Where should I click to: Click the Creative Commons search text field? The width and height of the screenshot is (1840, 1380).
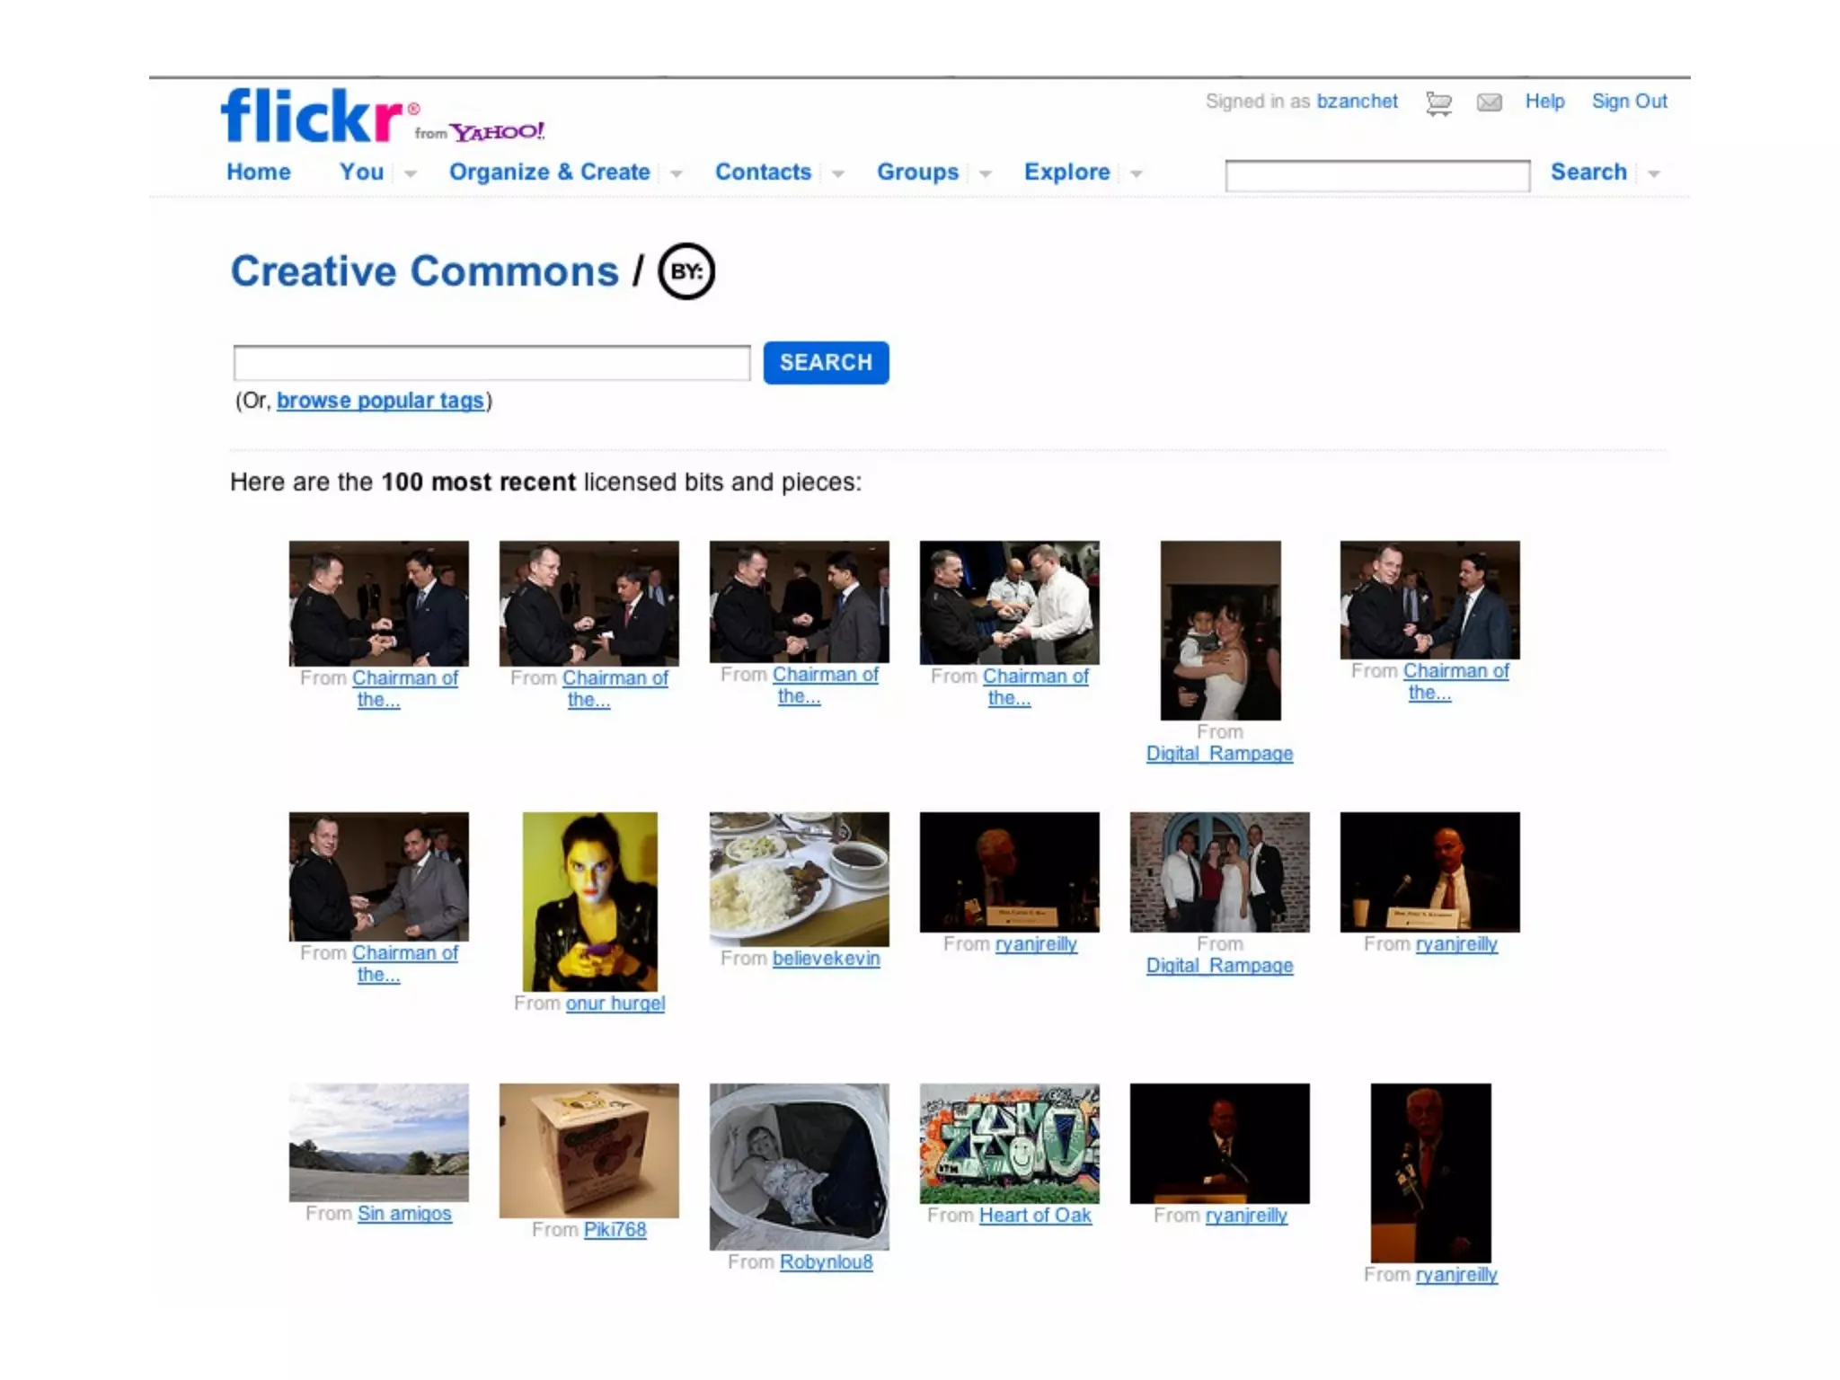(x=491, y=363)
